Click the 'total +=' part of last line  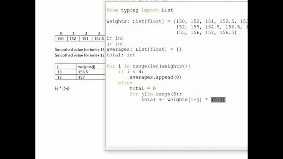(x=153, y=100)
